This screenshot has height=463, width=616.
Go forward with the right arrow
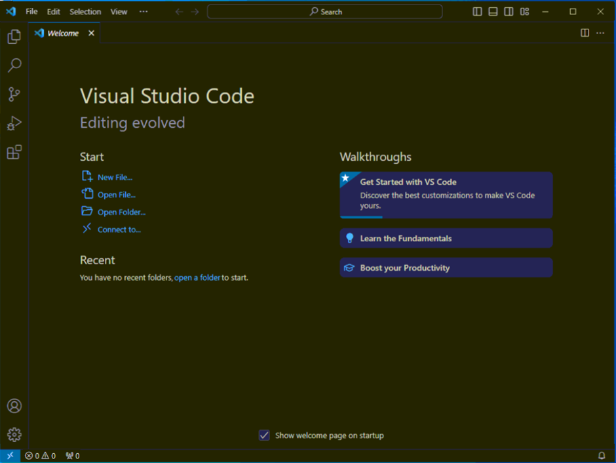click(x=195, y=12)
